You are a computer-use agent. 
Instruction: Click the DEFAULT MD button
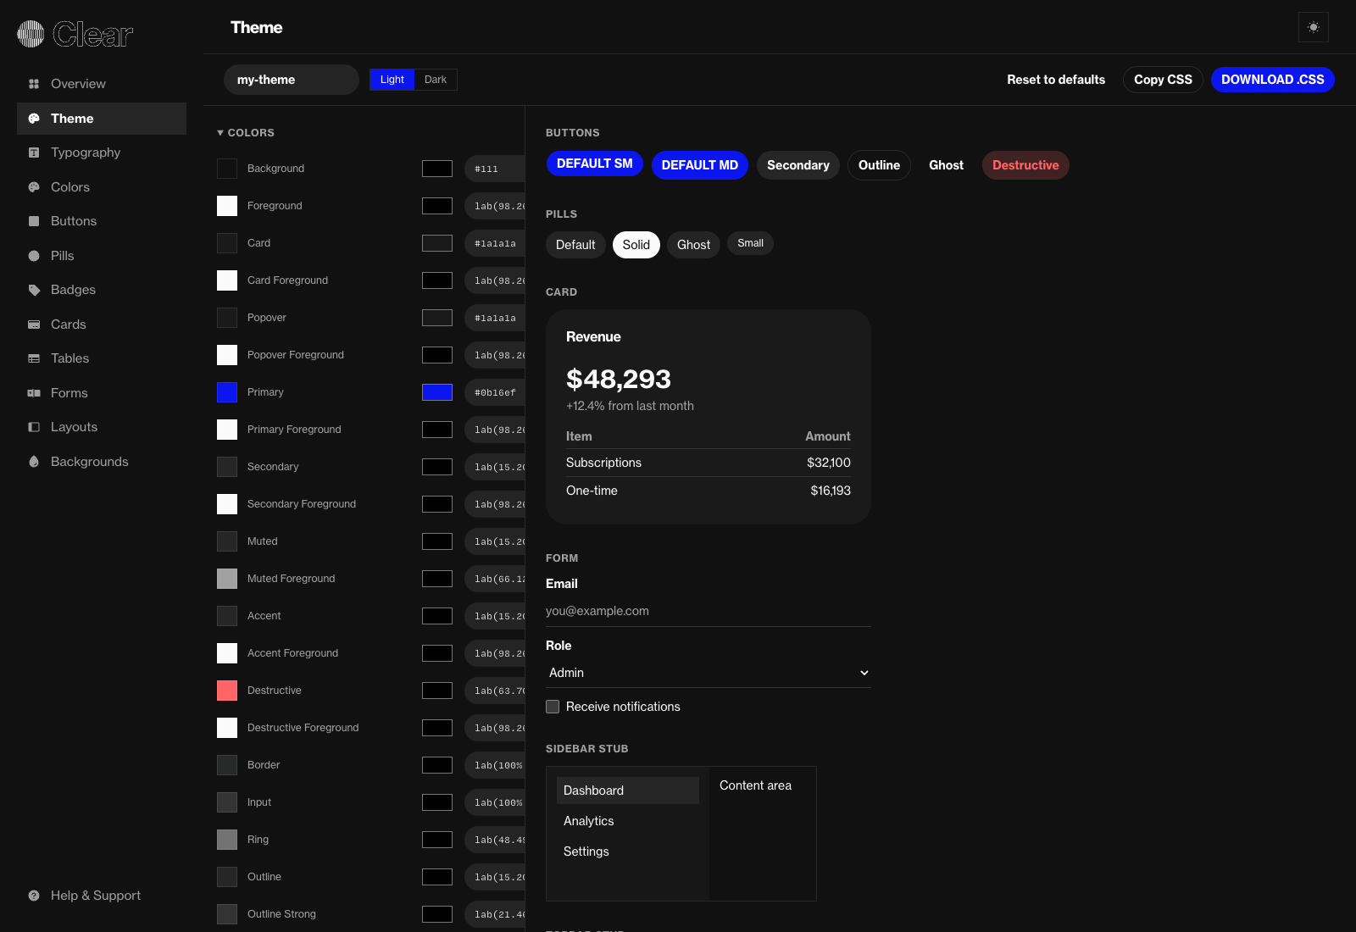pyautogui.click(x=700, y=165)
